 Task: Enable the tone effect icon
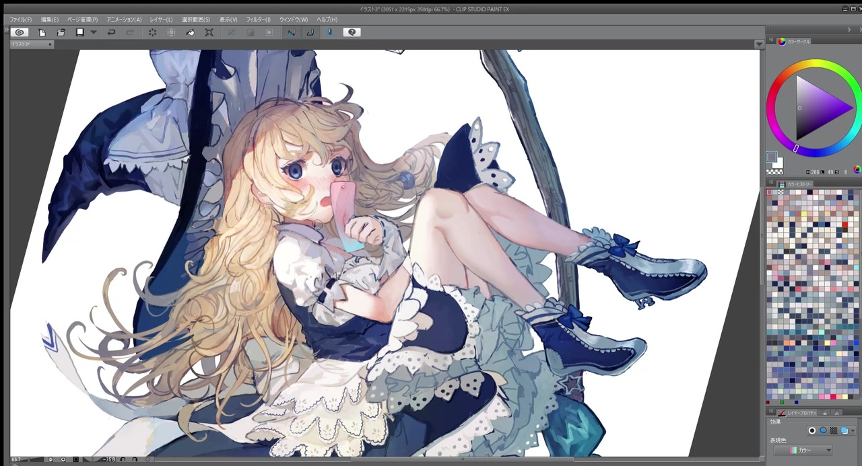pyautogui.click(x=834, y=430)
